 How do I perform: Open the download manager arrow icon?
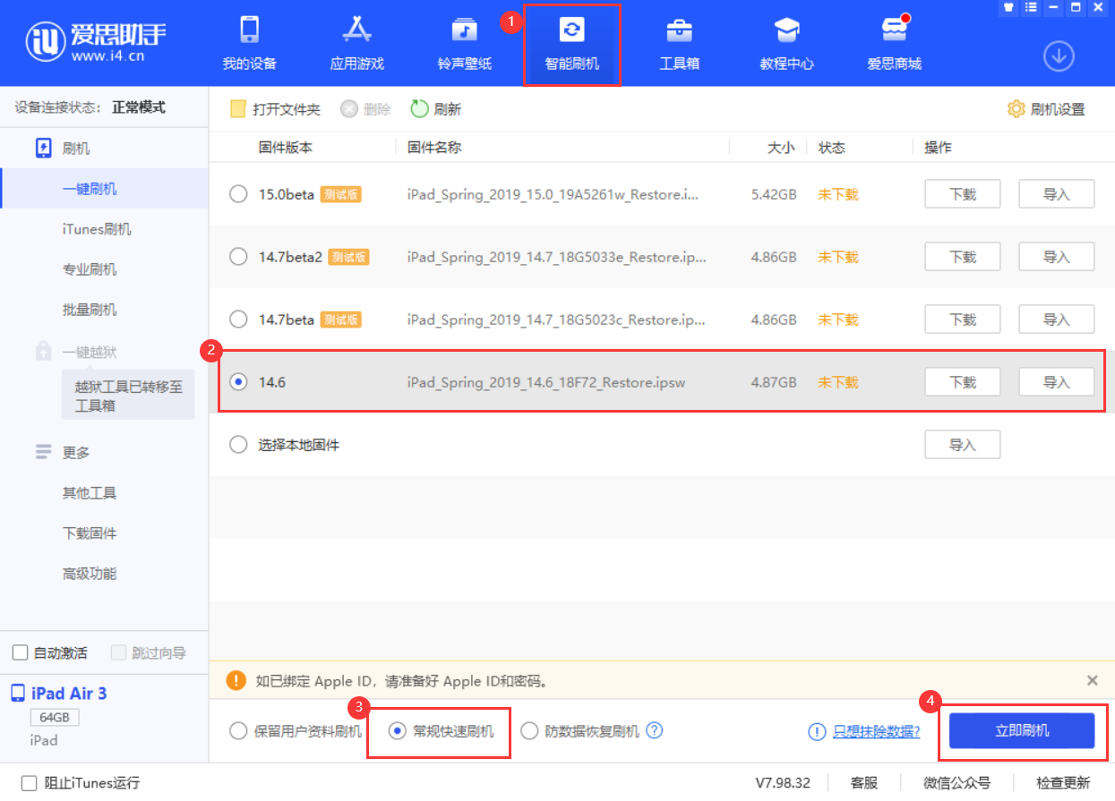point(1059,55)
